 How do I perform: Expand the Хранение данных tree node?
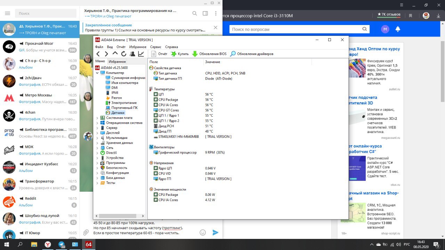tap(97, 143)
